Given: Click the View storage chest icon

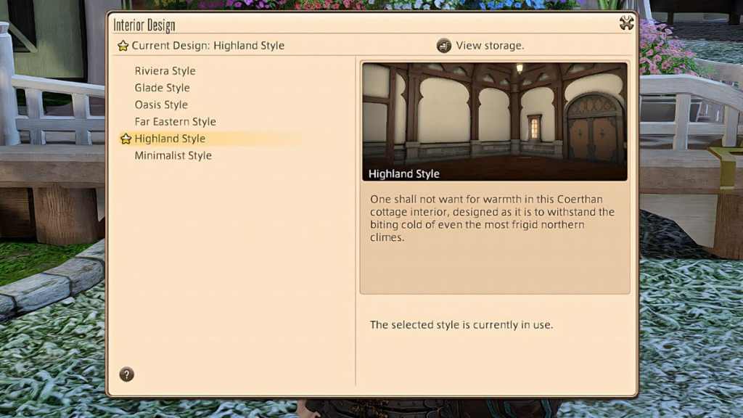Looking at the screenshot, I should tap(444, 46).
